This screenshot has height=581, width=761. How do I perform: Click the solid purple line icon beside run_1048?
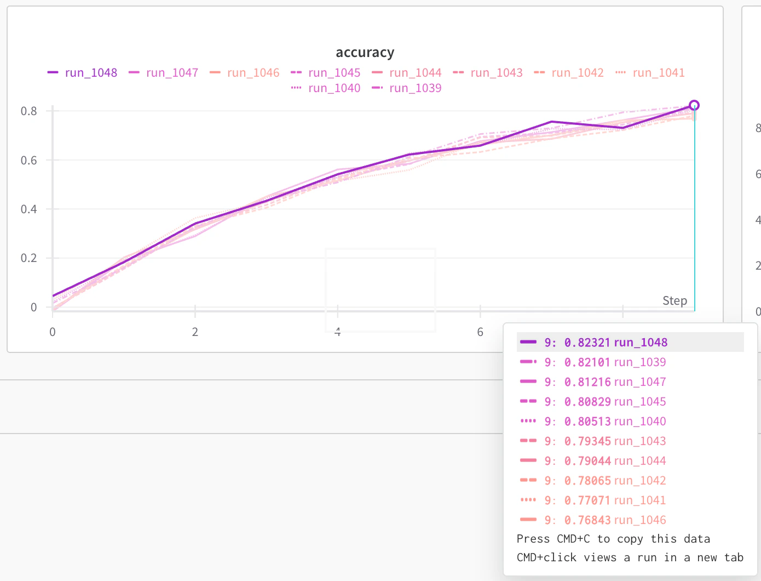click(x=53, y=72)
